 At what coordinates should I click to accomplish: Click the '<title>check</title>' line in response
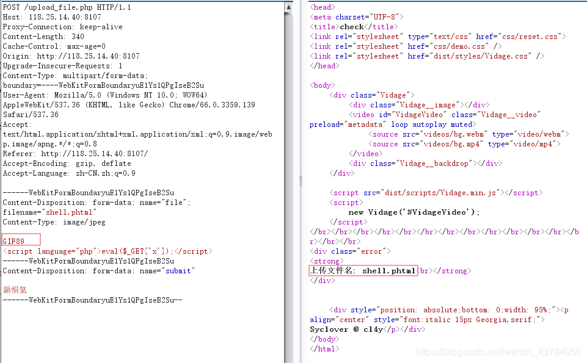(x=354, y=27)
